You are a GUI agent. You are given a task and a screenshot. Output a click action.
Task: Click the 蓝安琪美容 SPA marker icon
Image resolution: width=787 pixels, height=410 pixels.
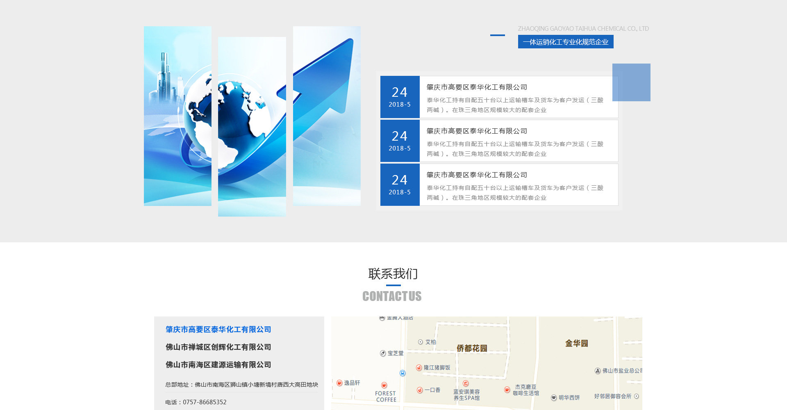tap(466, 383)
